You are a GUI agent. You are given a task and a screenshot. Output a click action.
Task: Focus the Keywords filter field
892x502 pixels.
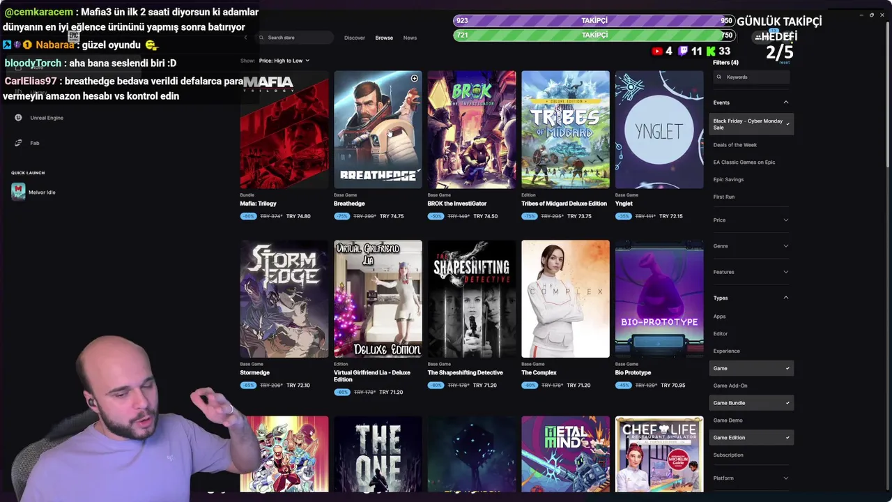[x=751, y=77]
